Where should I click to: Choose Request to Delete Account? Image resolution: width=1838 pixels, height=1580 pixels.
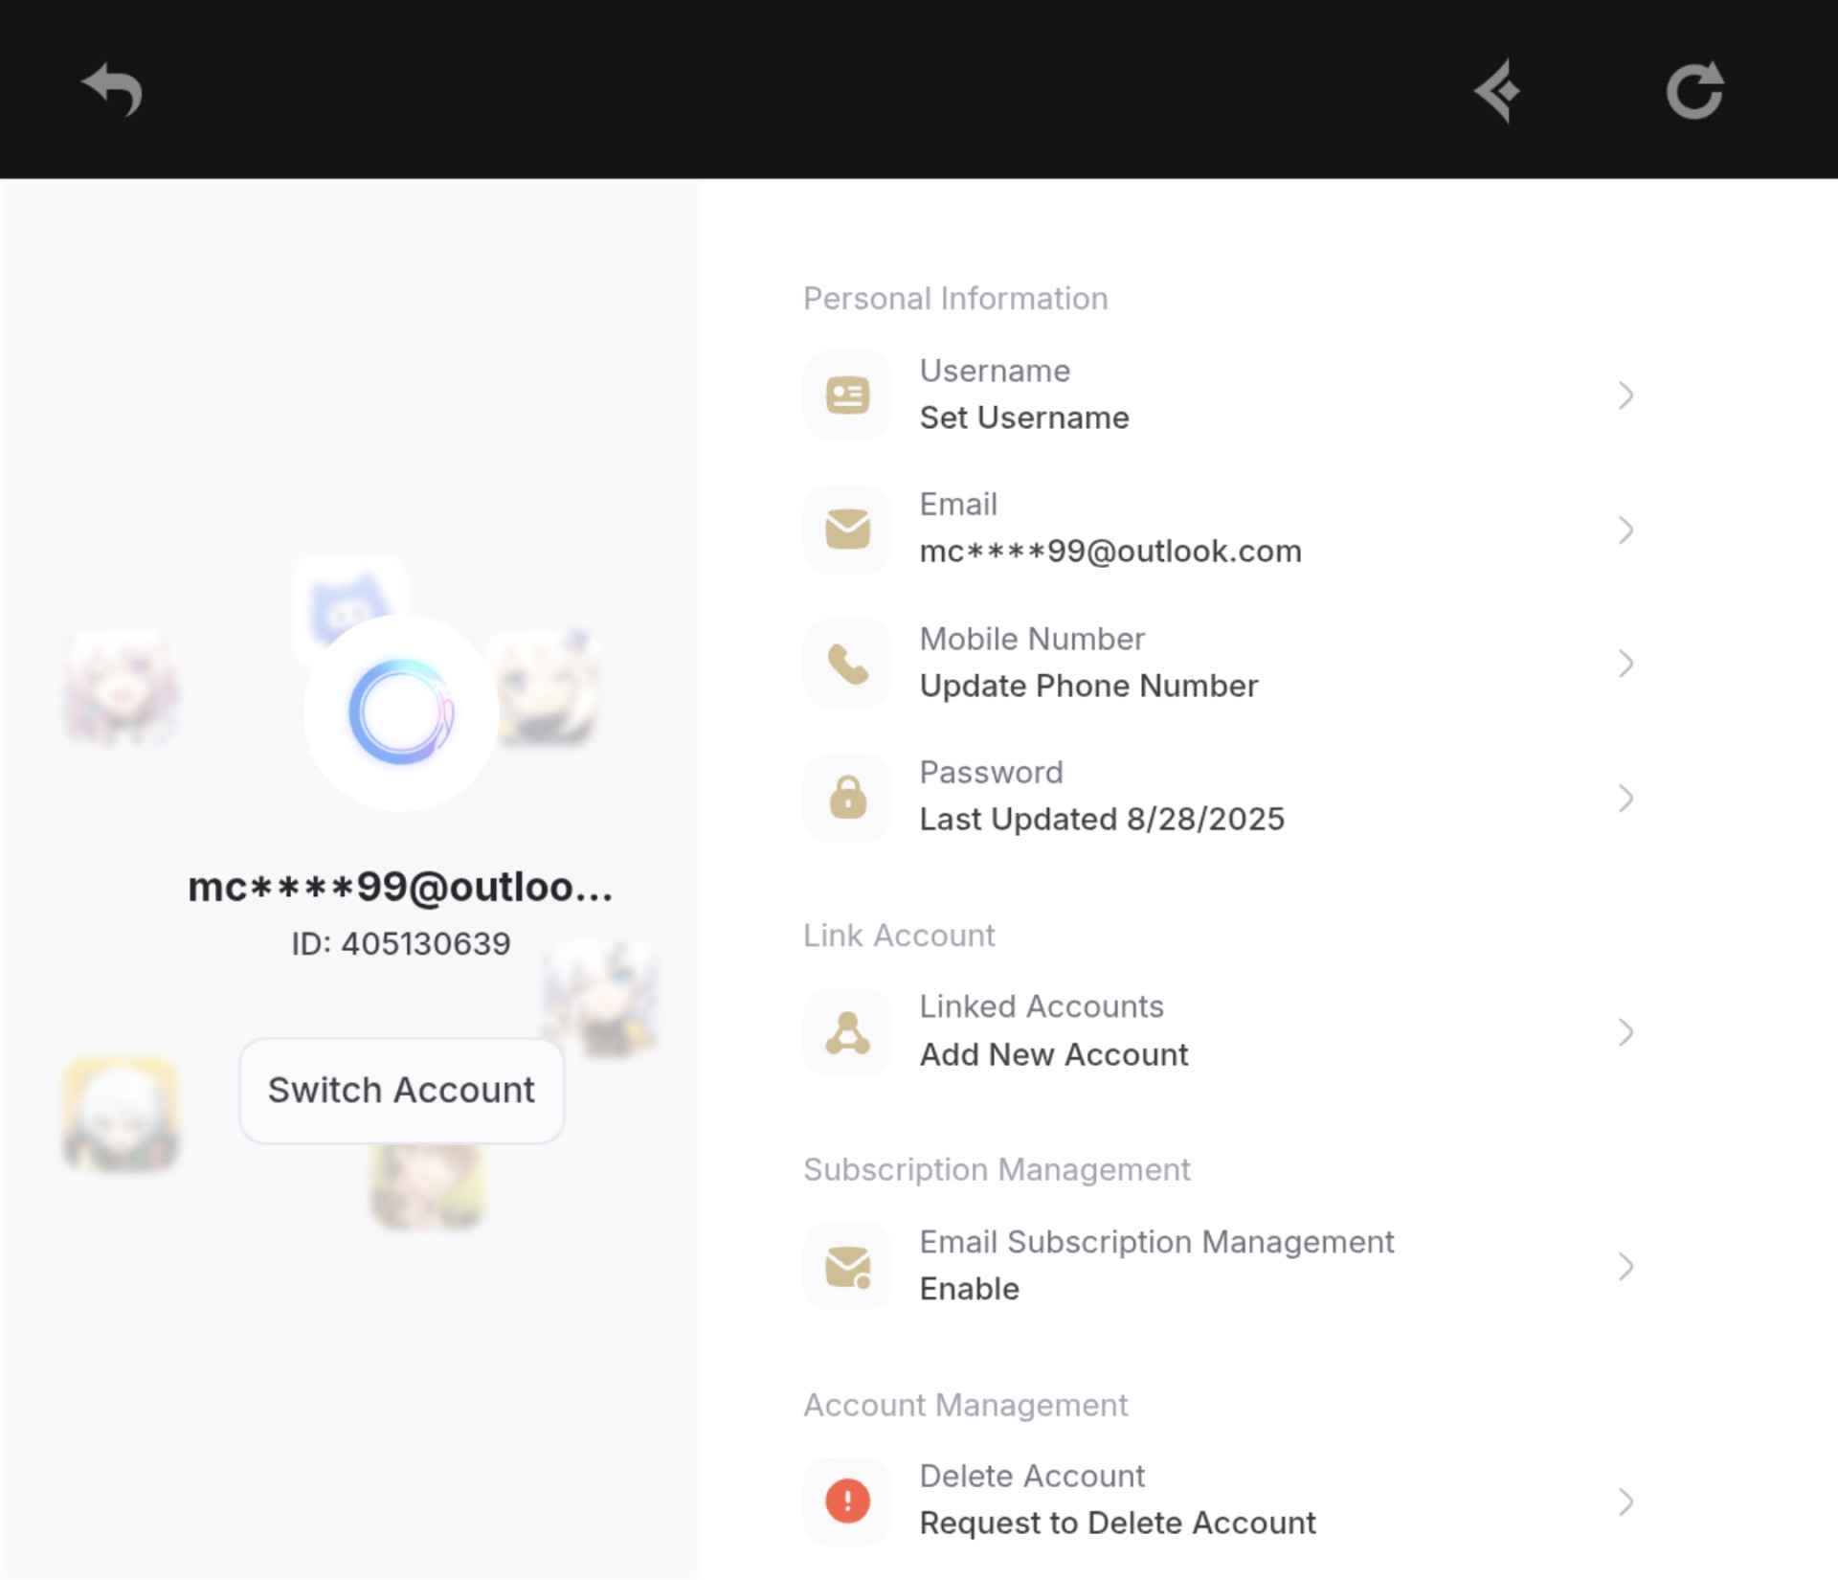tap(1116, 1523)
